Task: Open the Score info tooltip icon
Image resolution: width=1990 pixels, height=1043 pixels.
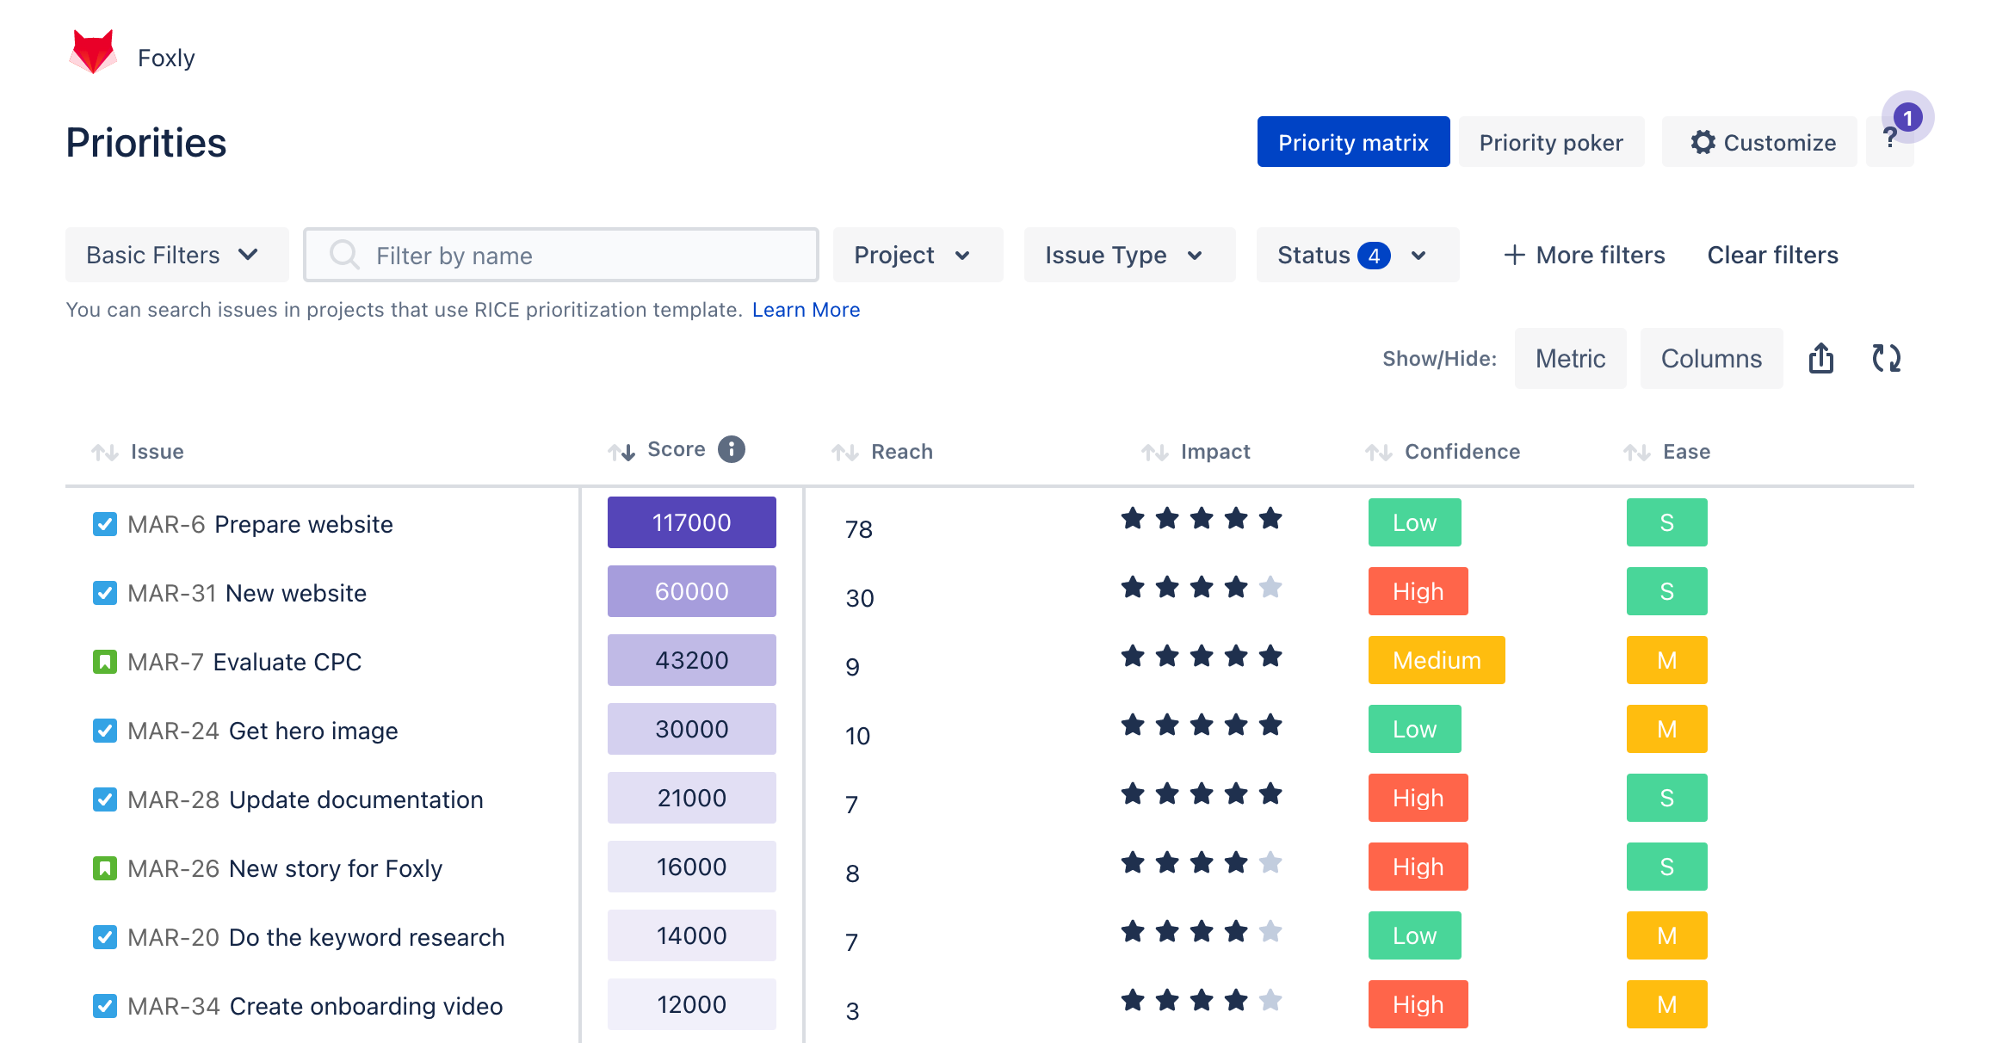Action: point(732,449)
